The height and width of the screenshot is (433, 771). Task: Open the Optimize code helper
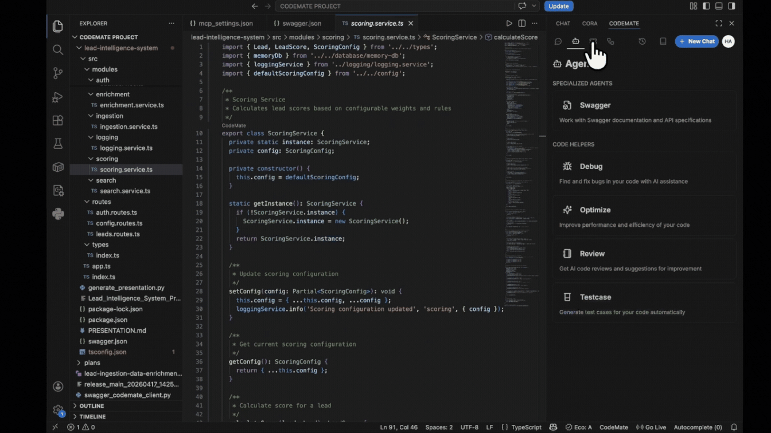coord(644,217)
